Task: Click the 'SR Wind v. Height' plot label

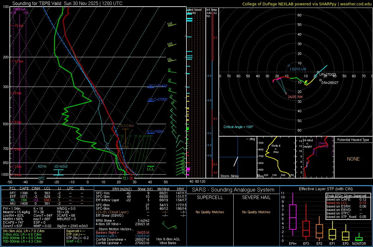Action: pos(308,144)
